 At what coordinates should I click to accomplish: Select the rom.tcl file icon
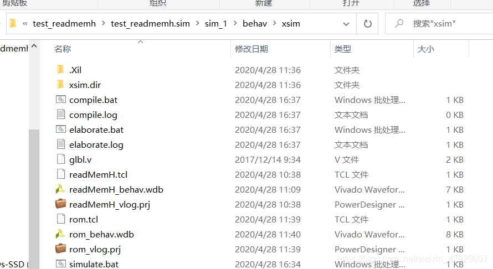tap(61, 219)
